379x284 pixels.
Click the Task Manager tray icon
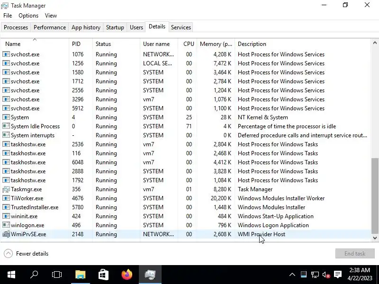[x=304, y=275]
